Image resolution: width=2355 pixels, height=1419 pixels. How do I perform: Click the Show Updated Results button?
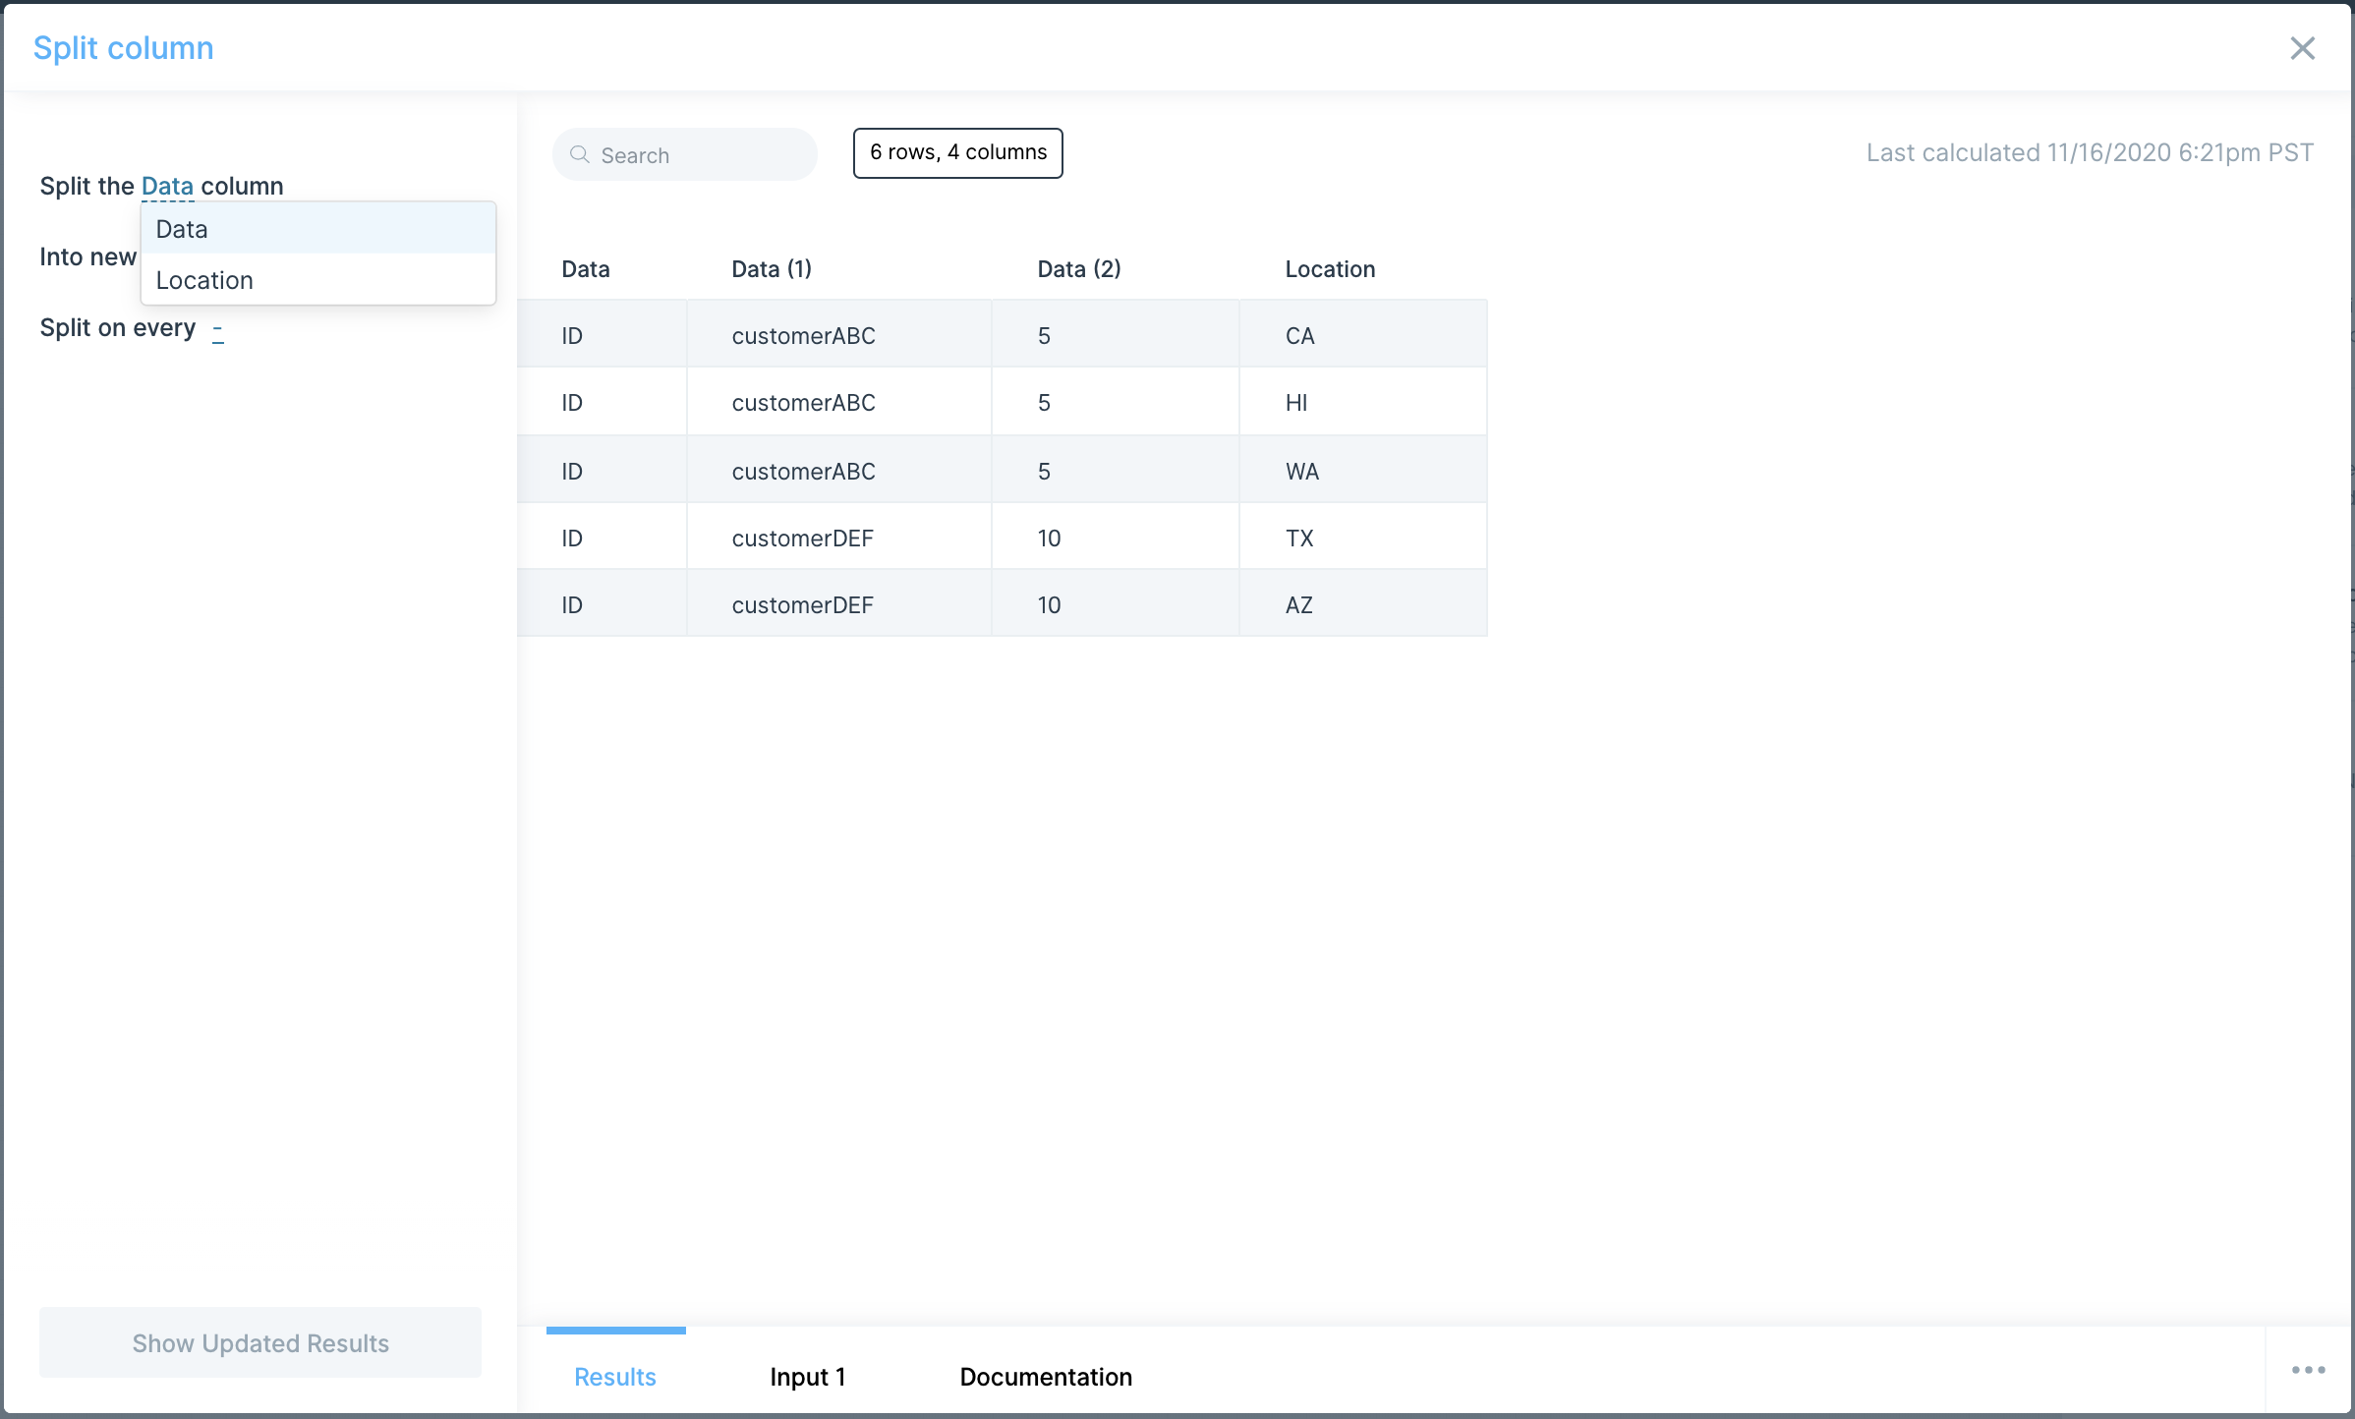260,1342
